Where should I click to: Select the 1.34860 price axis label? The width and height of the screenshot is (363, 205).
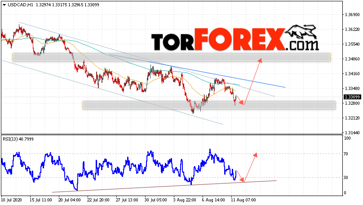pos(352,59)
